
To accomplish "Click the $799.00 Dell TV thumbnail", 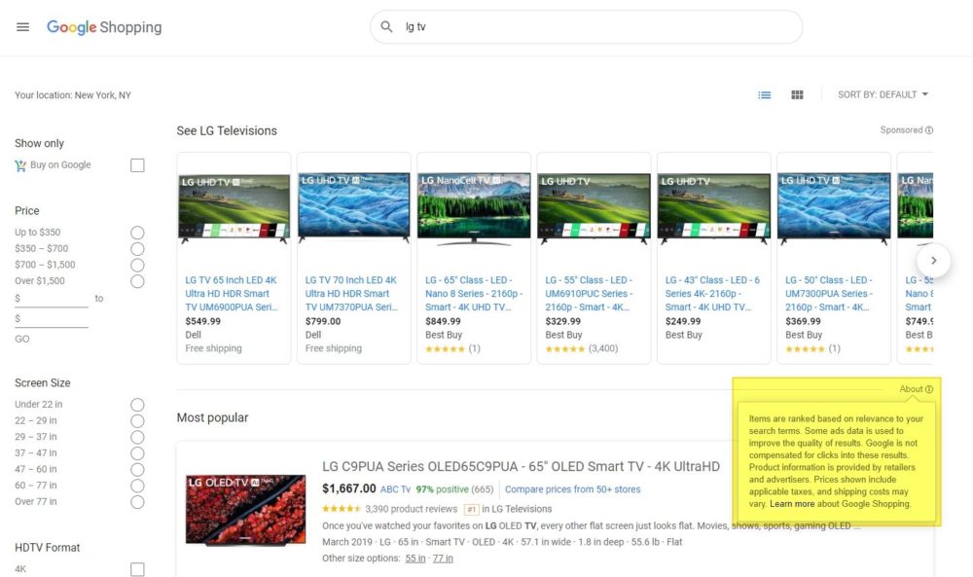I will 354,208.
